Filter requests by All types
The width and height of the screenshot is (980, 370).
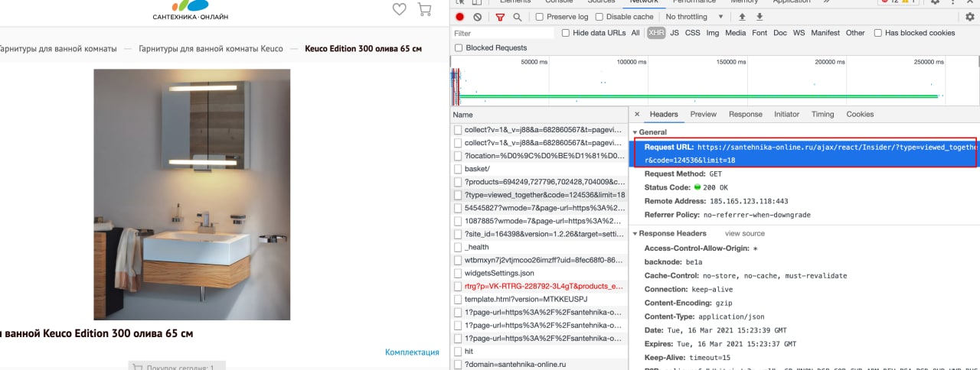click(x=635, y=33)
